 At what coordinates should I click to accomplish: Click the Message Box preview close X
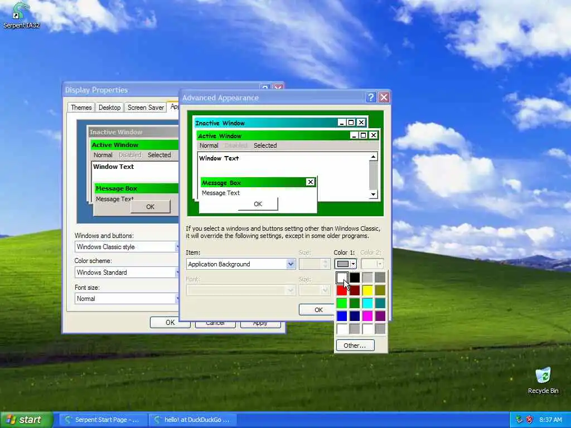310,182
